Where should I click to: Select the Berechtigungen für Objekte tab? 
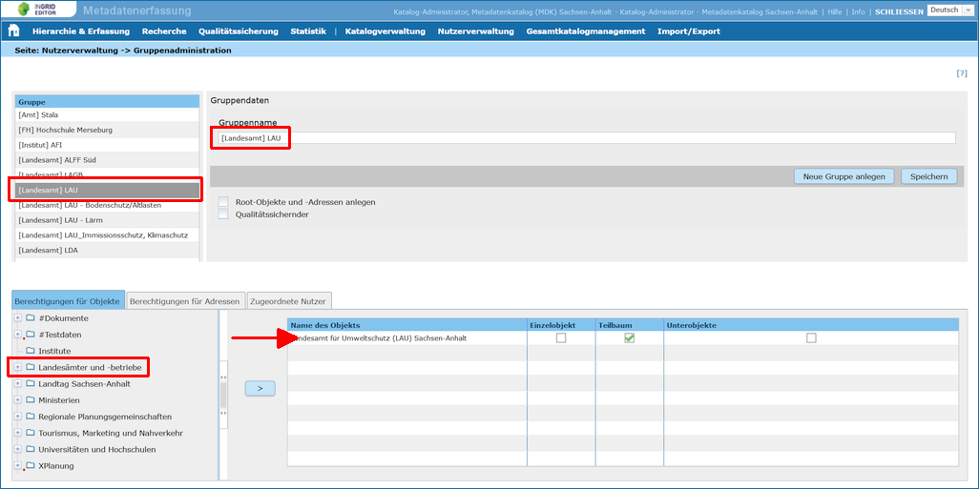pyautogui.click(x=67, y=300)
